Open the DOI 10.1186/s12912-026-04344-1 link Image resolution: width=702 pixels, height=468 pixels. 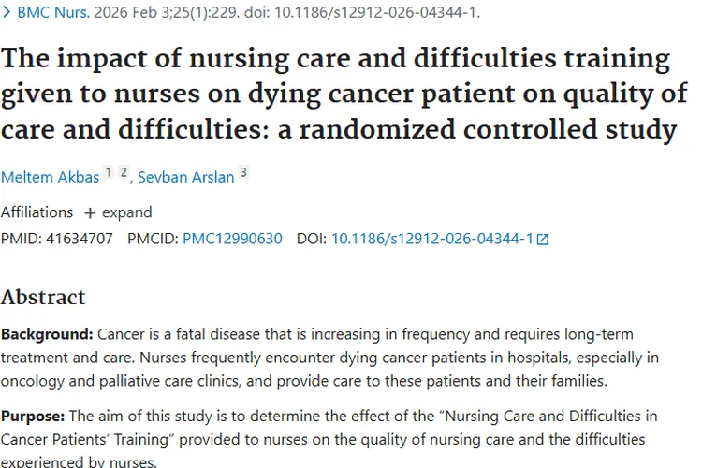pyautogui.click(x=431, y=239)
